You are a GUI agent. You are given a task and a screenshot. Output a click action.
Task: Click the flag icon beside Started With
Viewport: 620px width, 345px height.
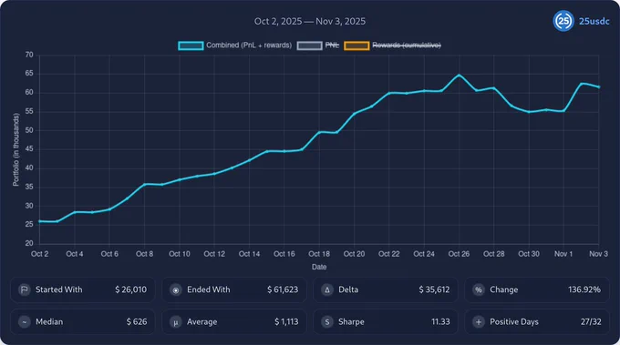pos(24,289)
